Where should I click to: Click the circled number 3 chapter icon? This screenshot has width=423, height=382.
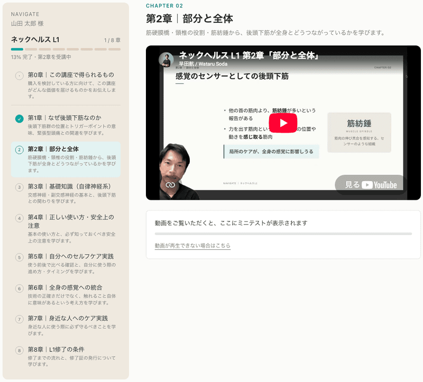coord(19,187)
